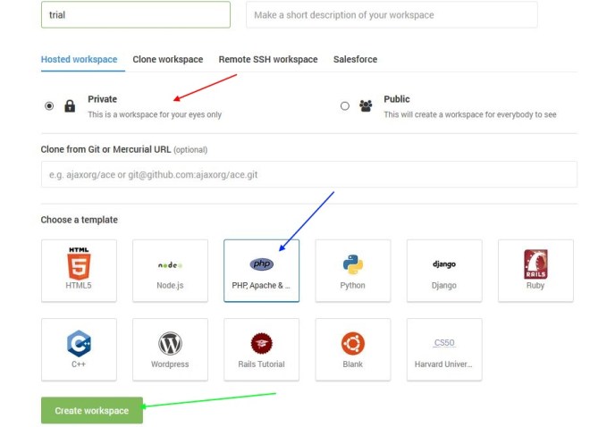The width and height of the screenshot is (590, 427).
Task: Click the people group icon beside Public
Action: click(366, 106)
